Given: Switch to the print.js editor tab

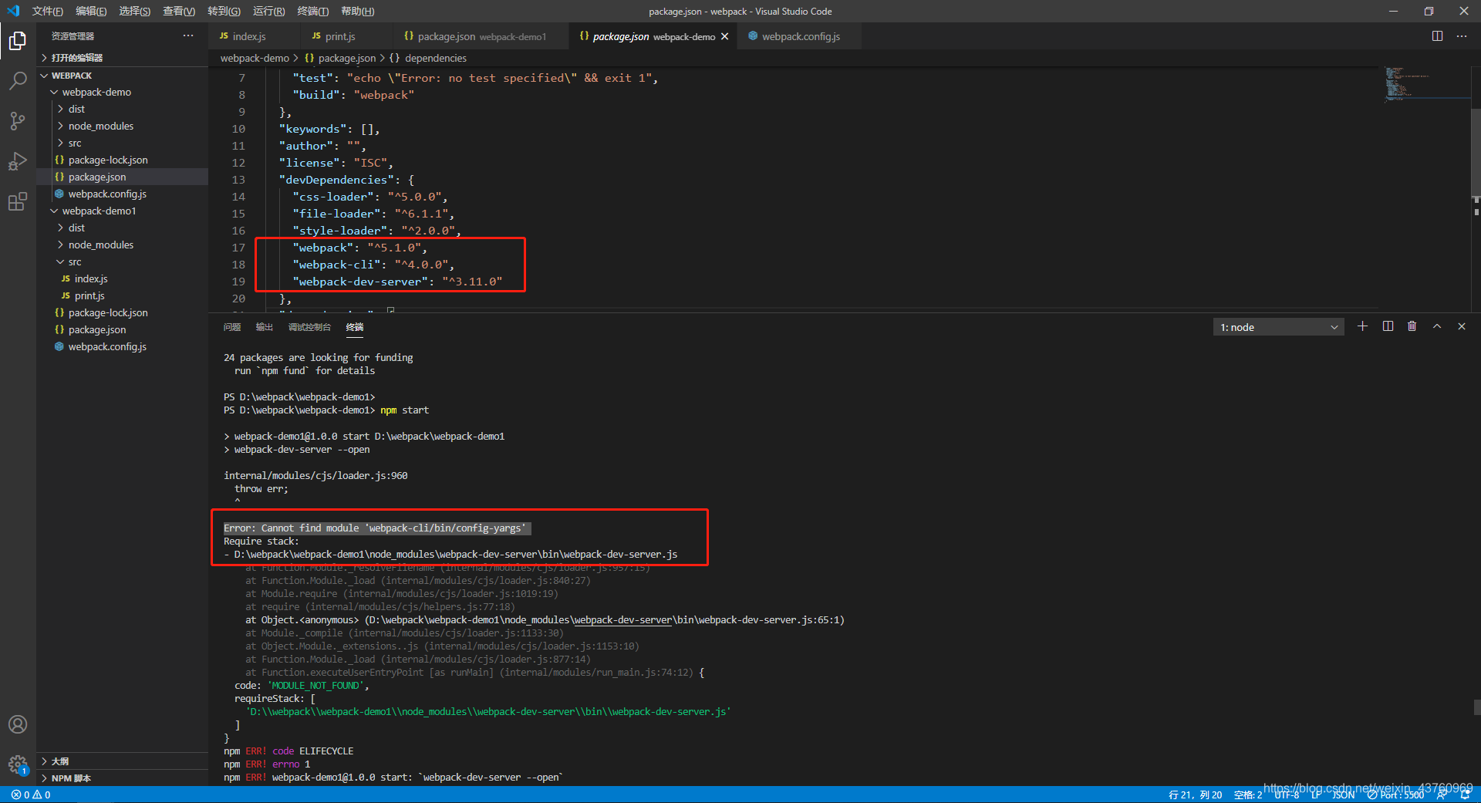Looking at the screenshot, I should point(346,36).
